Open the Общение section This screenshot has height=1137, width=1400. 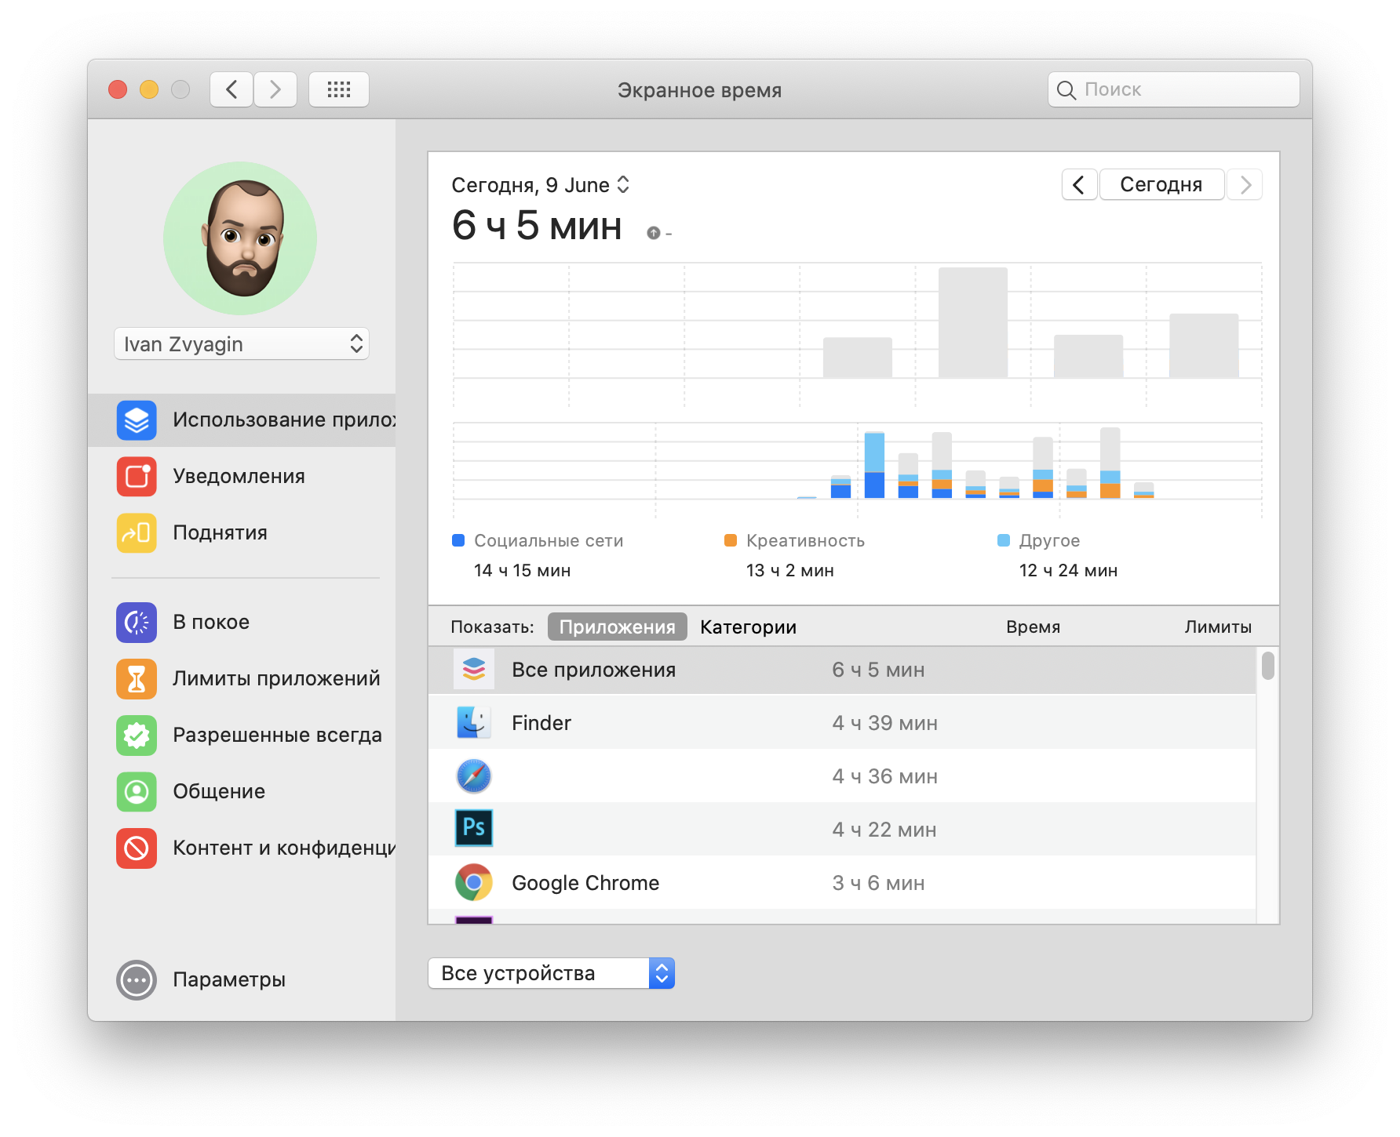coord(218,791)
